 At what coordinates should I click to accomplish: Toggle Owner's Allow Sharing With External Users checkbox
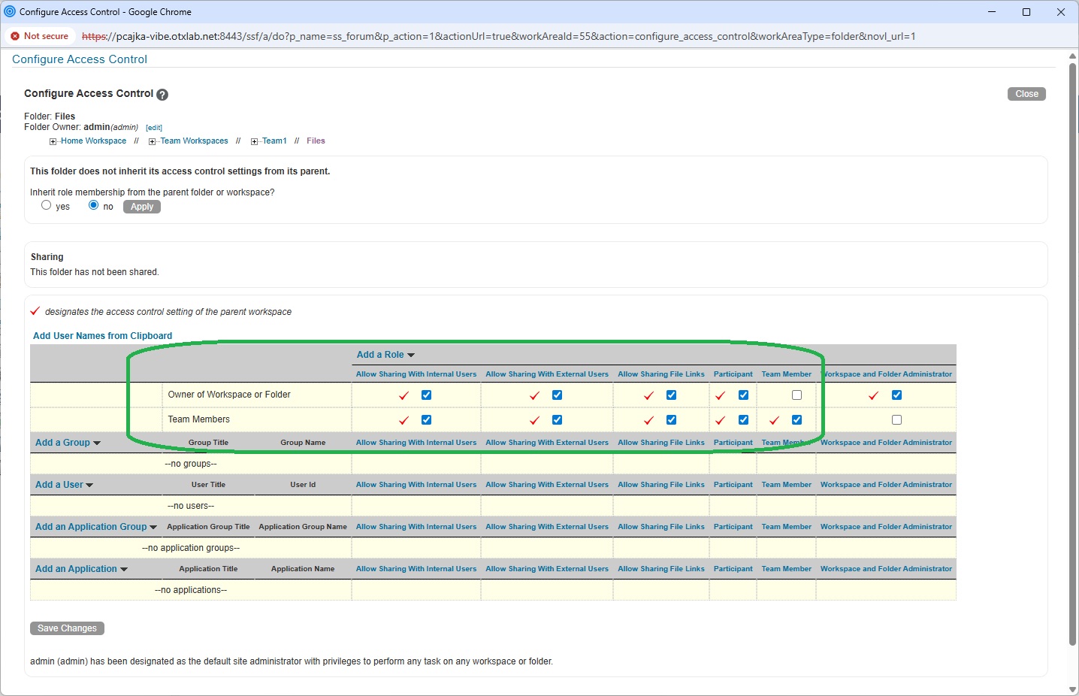pos(557,395)
